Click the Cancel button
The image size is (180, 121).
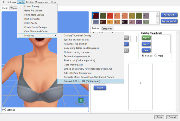point(172,117)
